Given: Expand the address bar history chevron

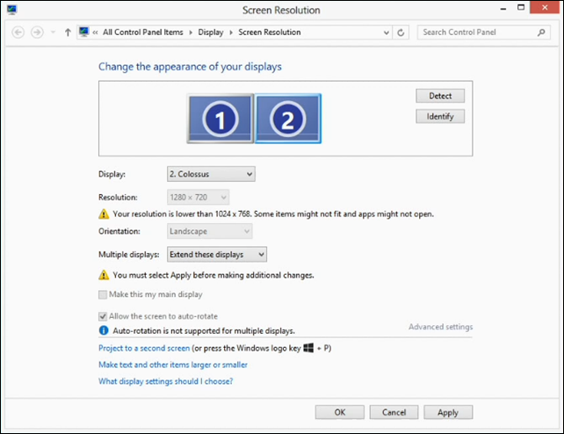Looking at the screenshot, I should (x=386, y=33).
